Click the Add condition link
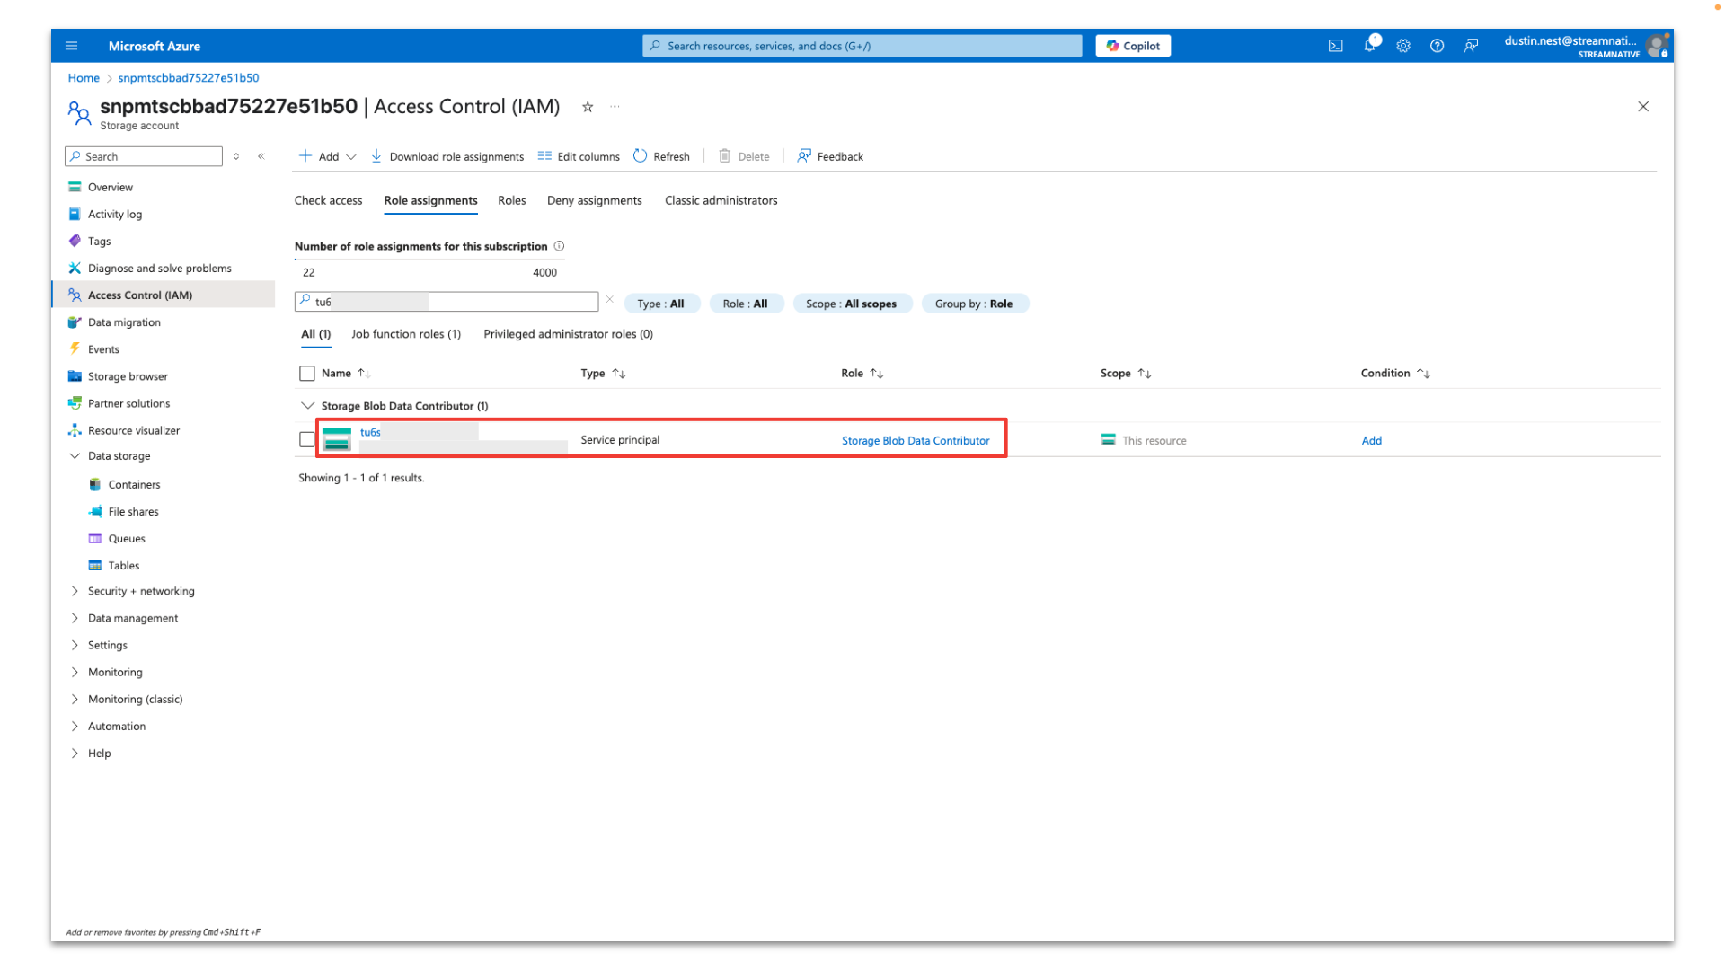Screen dimensions: 1725x970 point(1371,441)
